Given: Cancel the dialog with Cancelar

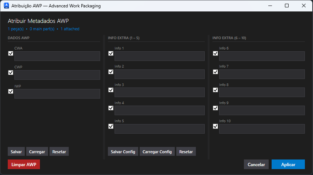Looking at the screenshot, I should 256,164.
